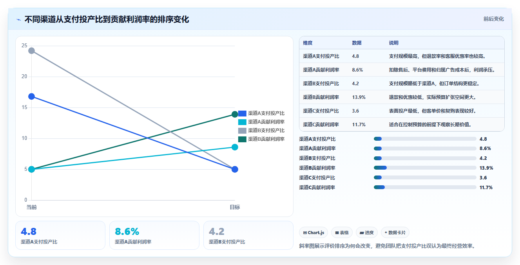This screenshot has width=520, height=265.
Task: Click the footnote text about 斜率图
Action: click(387, 246)
